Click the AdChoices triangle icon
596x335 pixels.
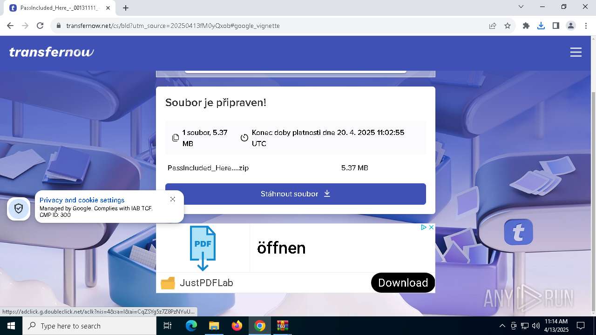pos(424,227)
